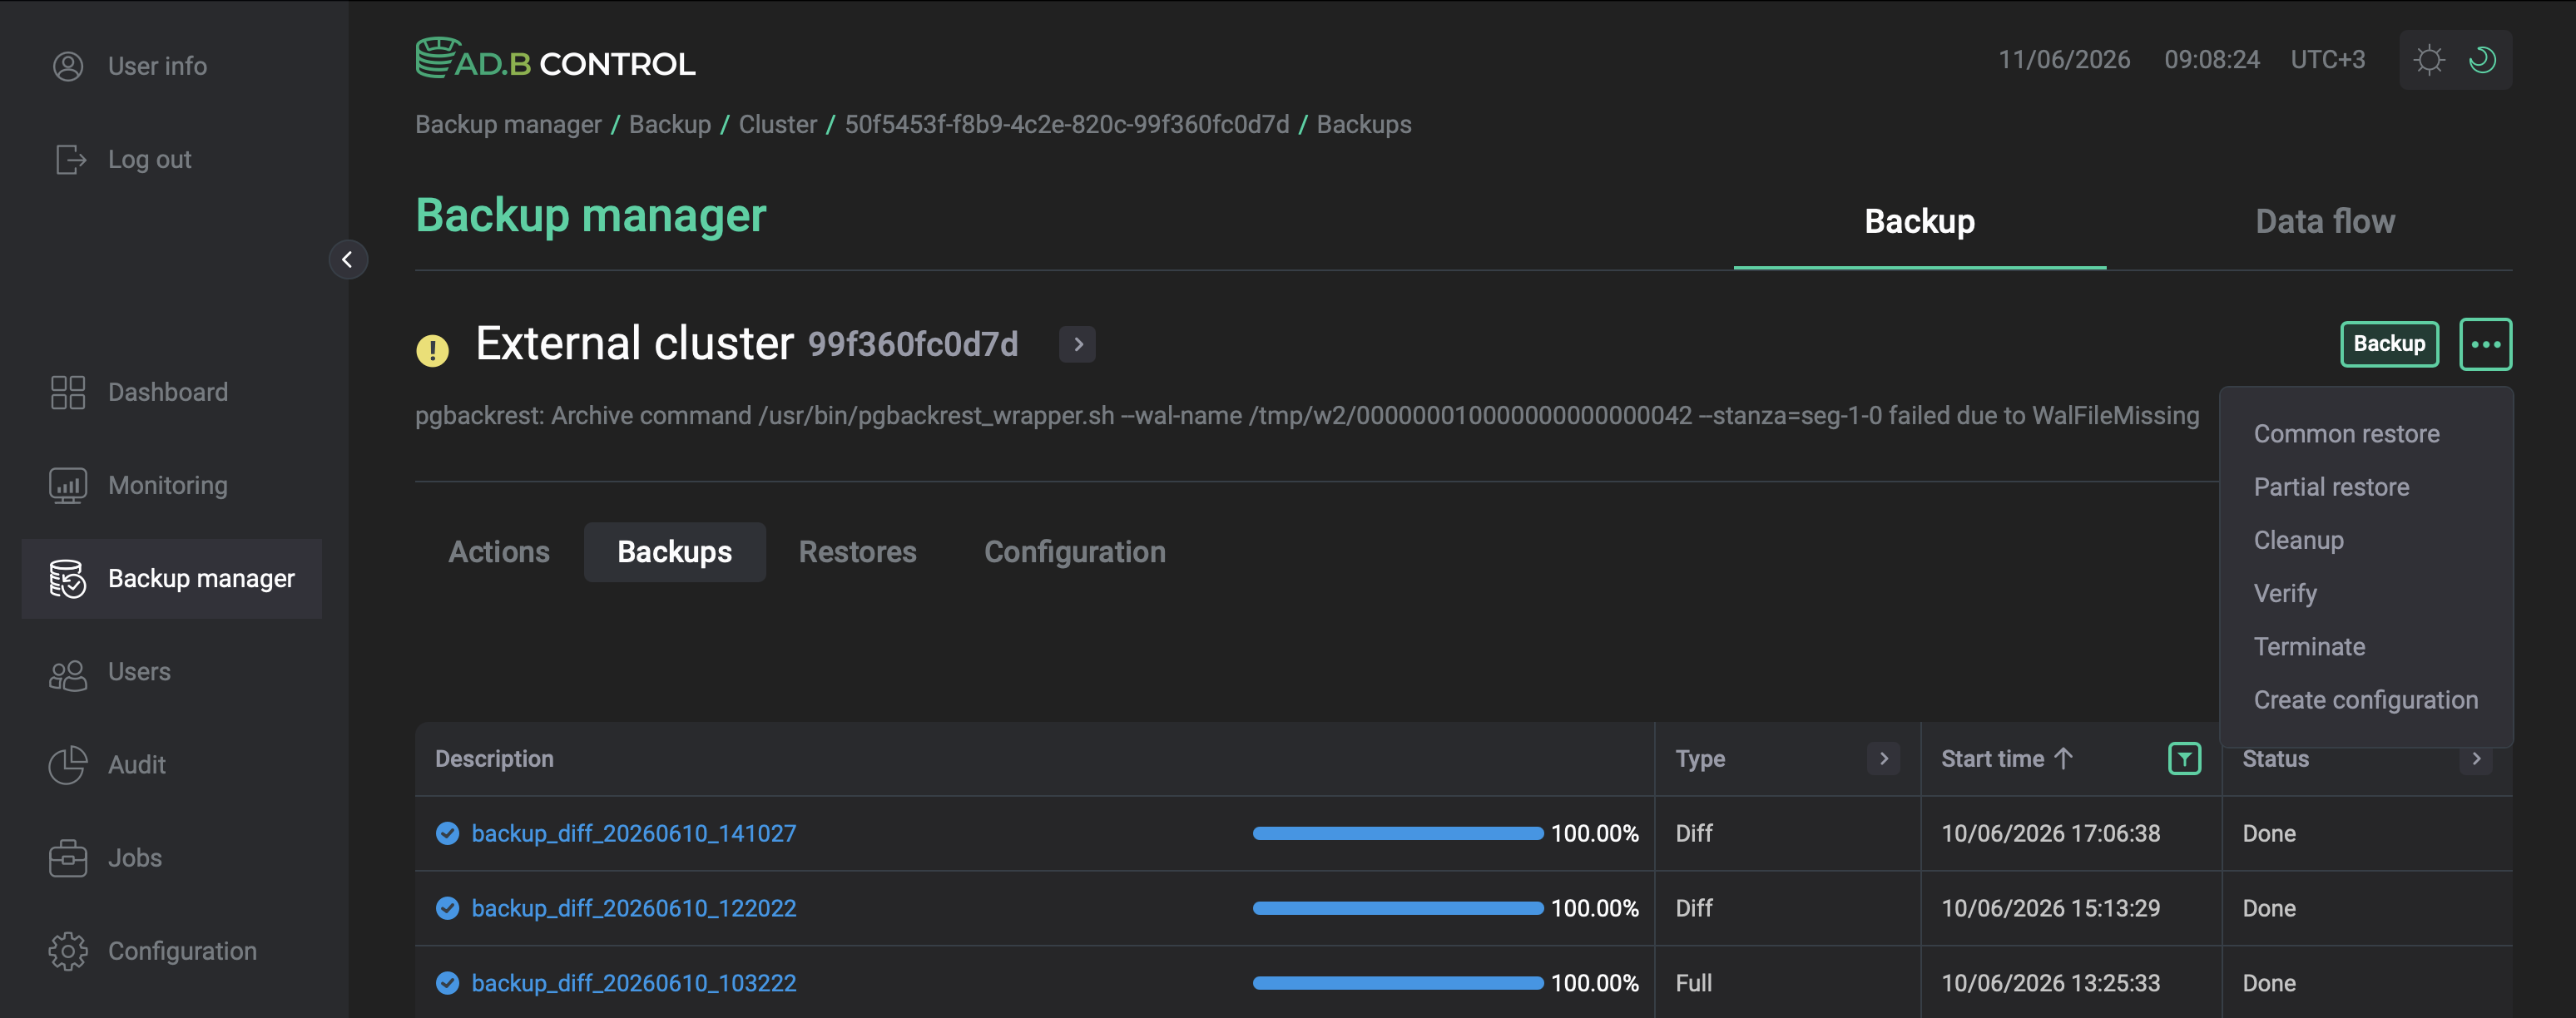The image size is (2576, 1018).
Task: Expand the External cluster details chevron
Action: 1077,344
